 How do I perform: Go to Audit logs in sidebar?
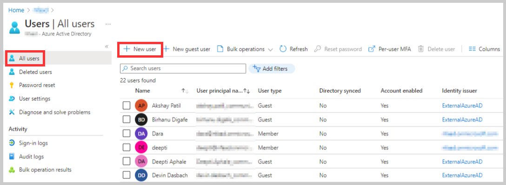point(31,157)
